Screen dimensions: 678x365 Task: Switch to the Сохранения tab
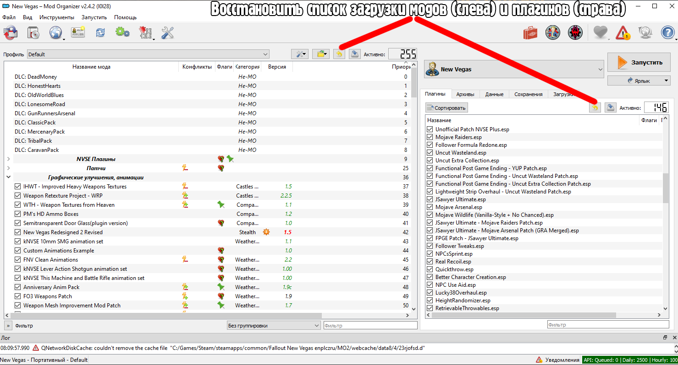529,94
